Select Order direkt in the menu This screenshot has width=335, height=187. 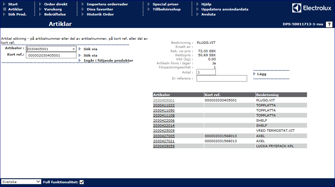tap(56, 4)
